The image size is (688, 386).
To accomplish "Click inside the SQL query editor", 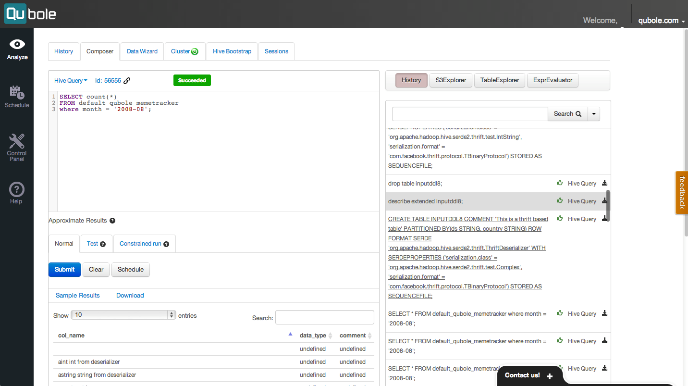I will (218, 151).
